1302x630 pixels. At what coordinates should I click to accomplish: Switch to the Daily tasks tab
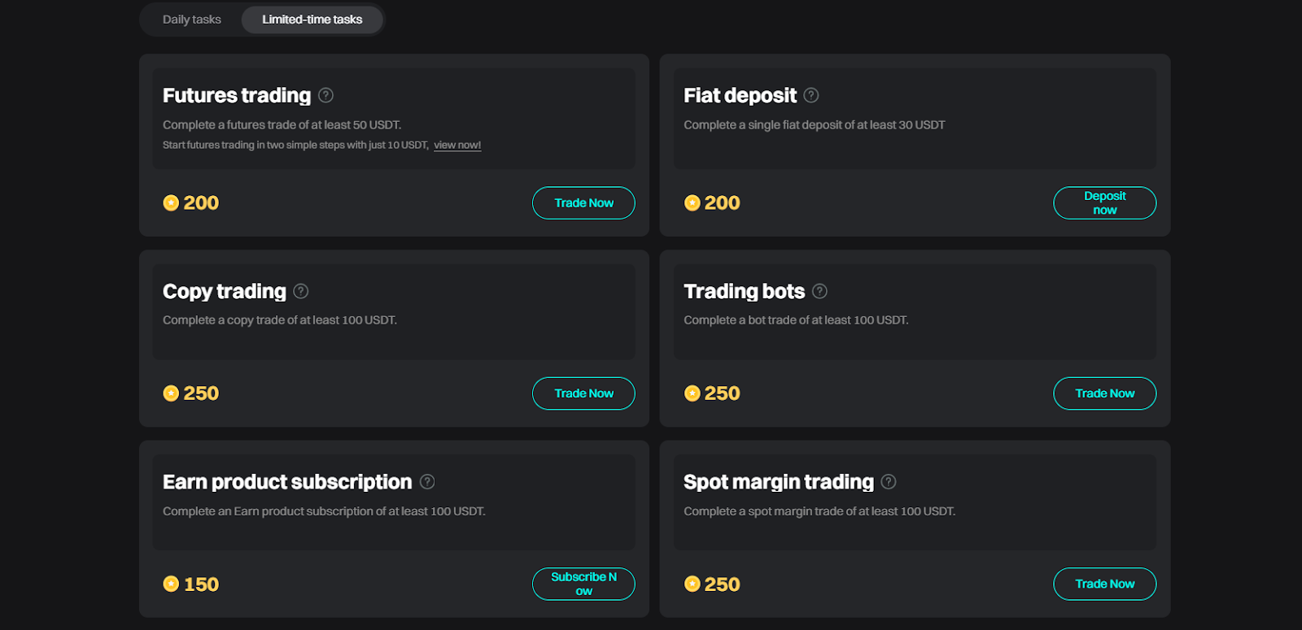[192, 20]
